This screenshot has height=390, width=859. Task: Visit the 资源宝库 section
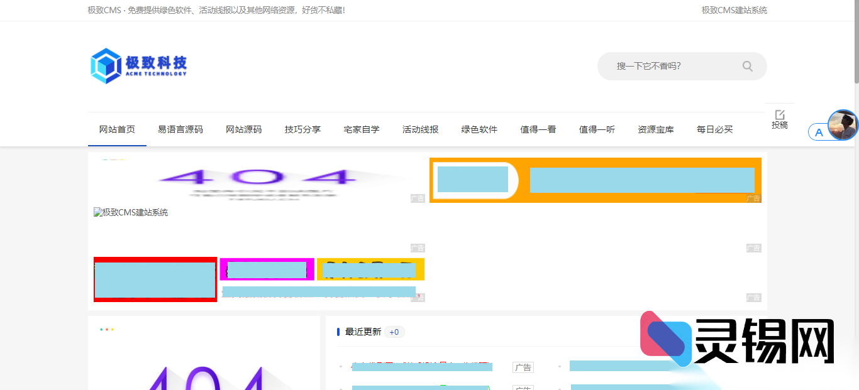pos(655,129)
